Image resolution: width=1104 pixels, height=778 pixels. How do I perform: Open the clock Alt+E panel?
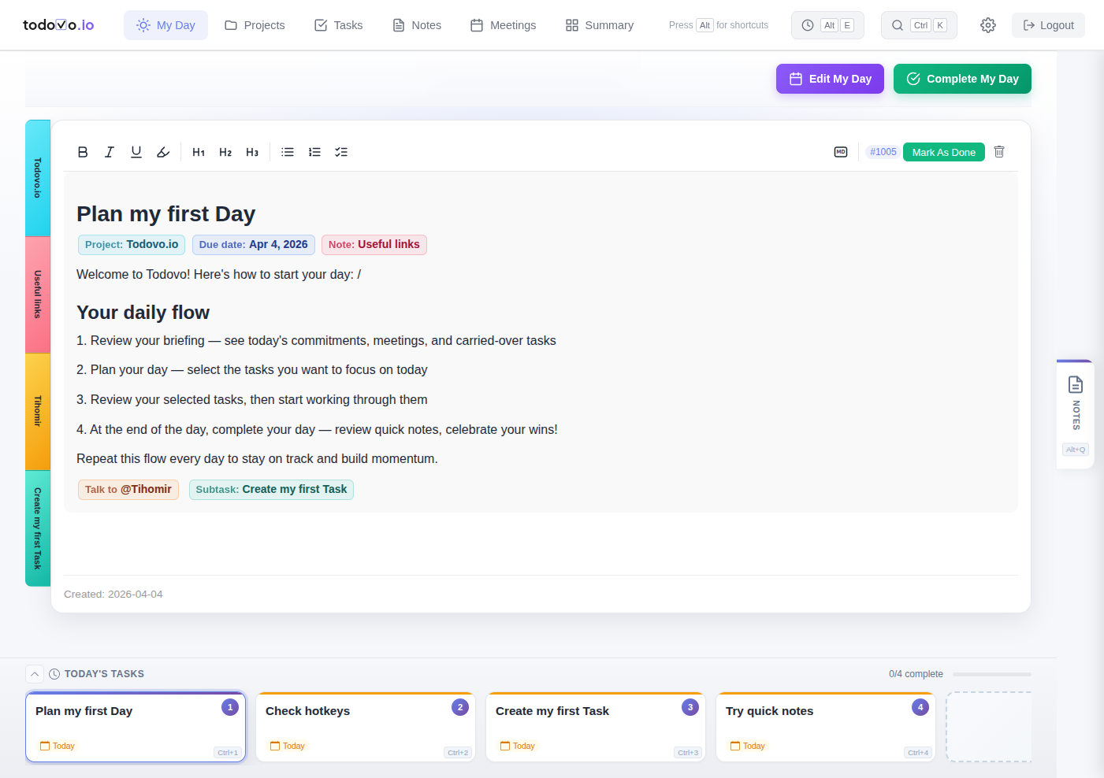pos(827,25)
